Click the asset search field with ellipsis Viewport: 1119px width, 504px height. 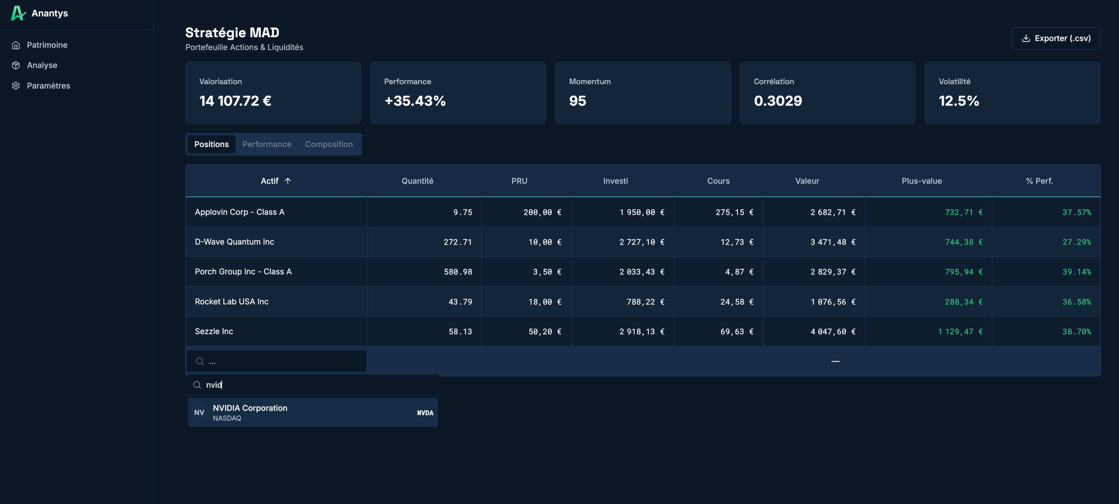pos(282,361)
